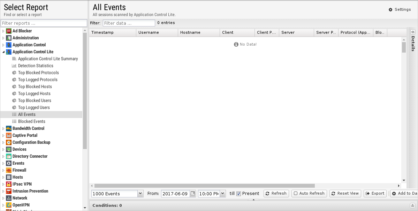The image size is (418, 211).
Task: Click the Client column header
Action: pyautogui.click(x=237, y=32)
